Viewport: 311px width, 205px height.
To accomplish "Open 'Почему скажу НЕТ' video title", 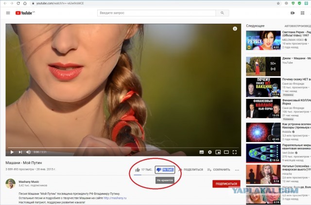I will (x=296, y=79).
